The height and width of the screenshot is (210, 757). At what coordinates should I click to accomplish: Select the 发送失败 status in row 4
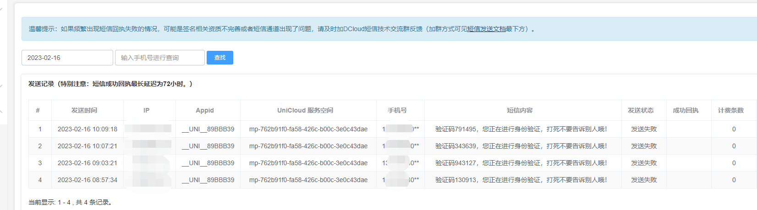644,180
